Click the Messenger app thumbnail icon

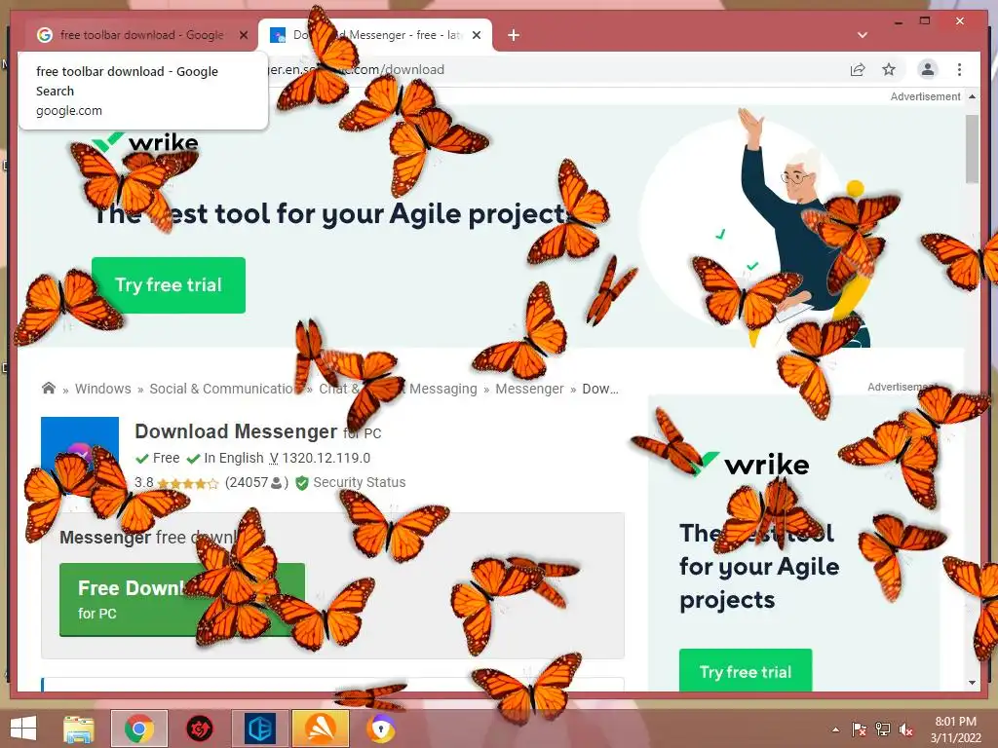click(x=80, y=455)
